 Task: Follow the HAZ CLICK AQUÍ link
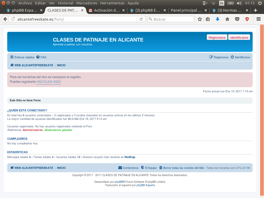pos(48,82)
